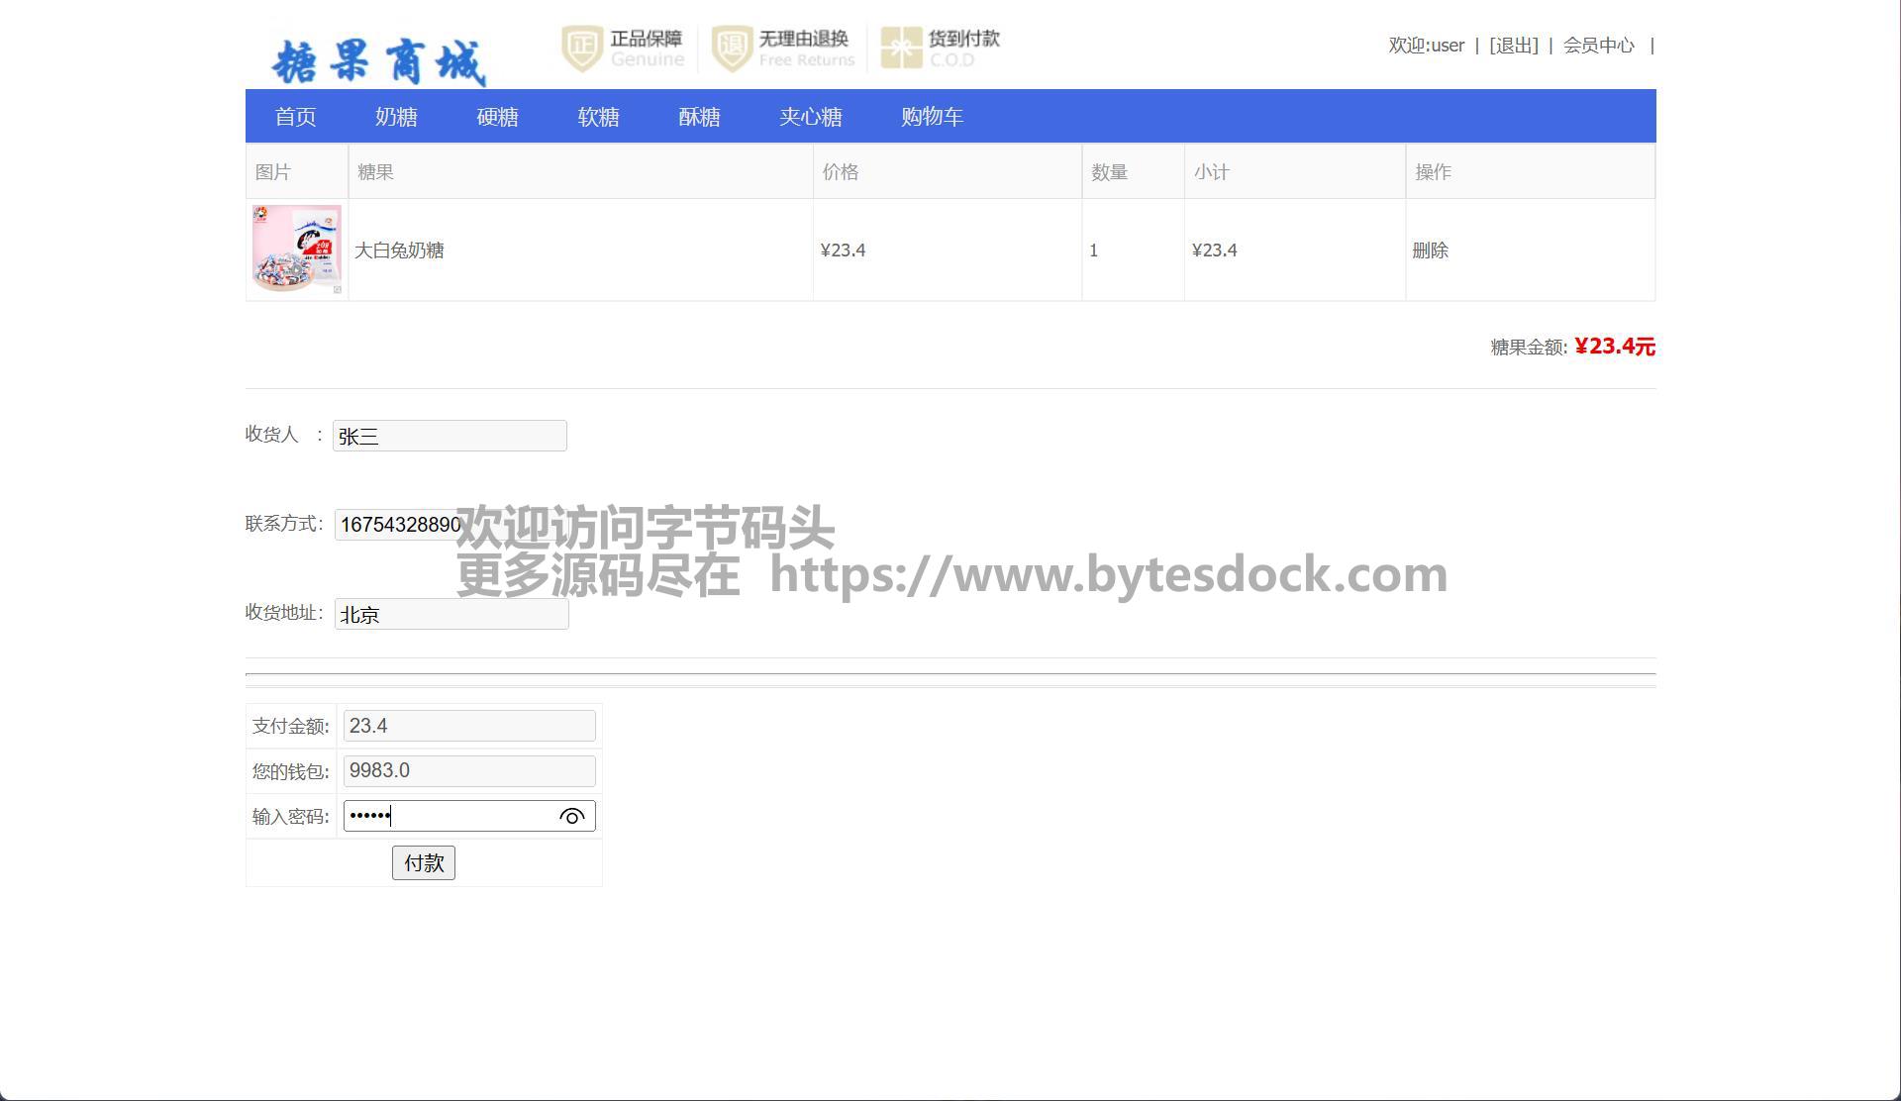Open the 硬糖 category
Screen dimensions: 1901x1101
pos(497,117)
